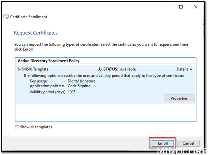
Task: Close the Certificate Enrollment dialog
Action: click(x=195, y=7)
